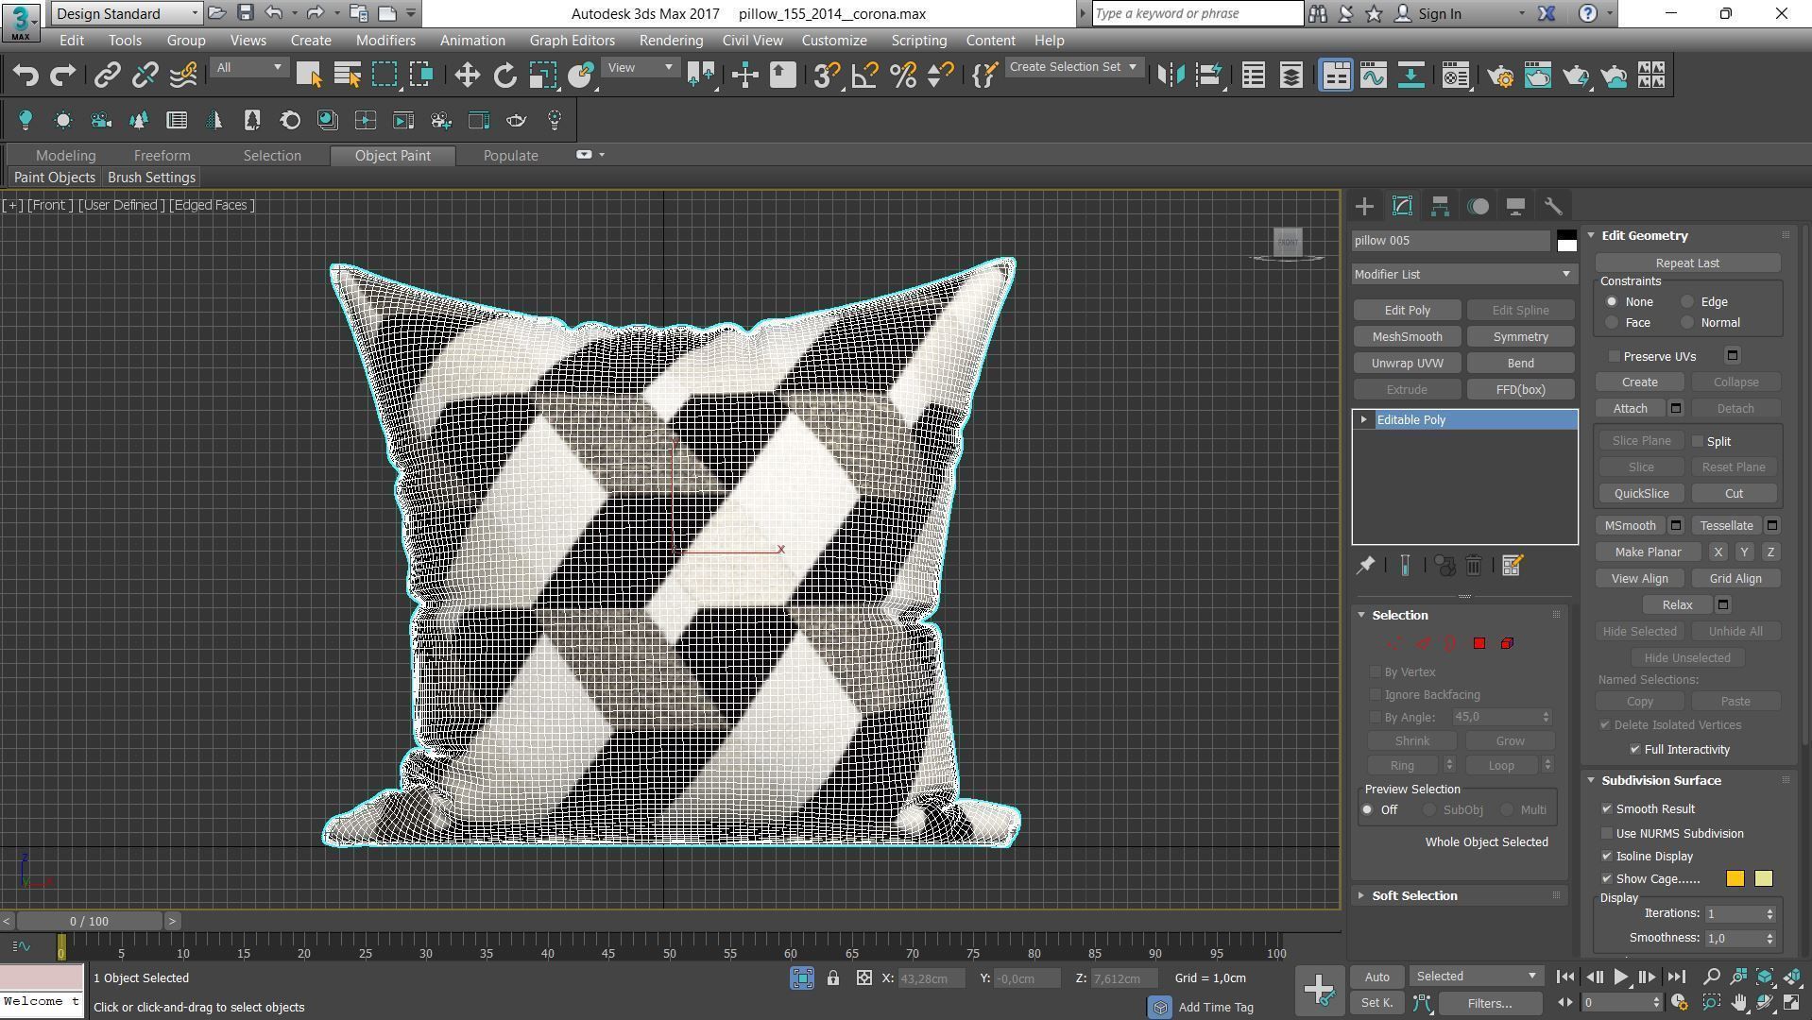Viewport: 1812px width, 1020px height.
Task: Activate the Select and Rotate tool
Action: 504,76
